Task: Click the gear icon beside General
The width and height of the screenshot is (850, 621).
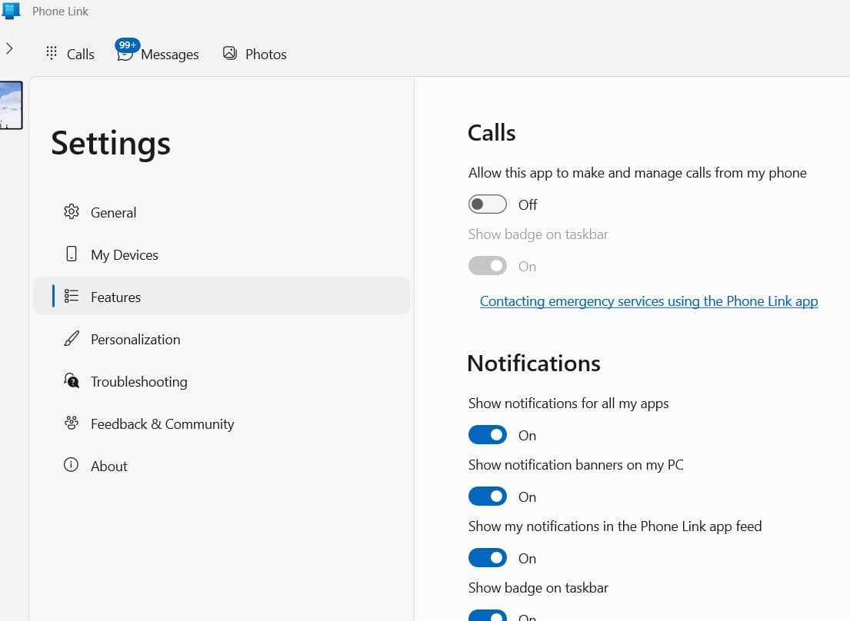Action: click(72, 212)
